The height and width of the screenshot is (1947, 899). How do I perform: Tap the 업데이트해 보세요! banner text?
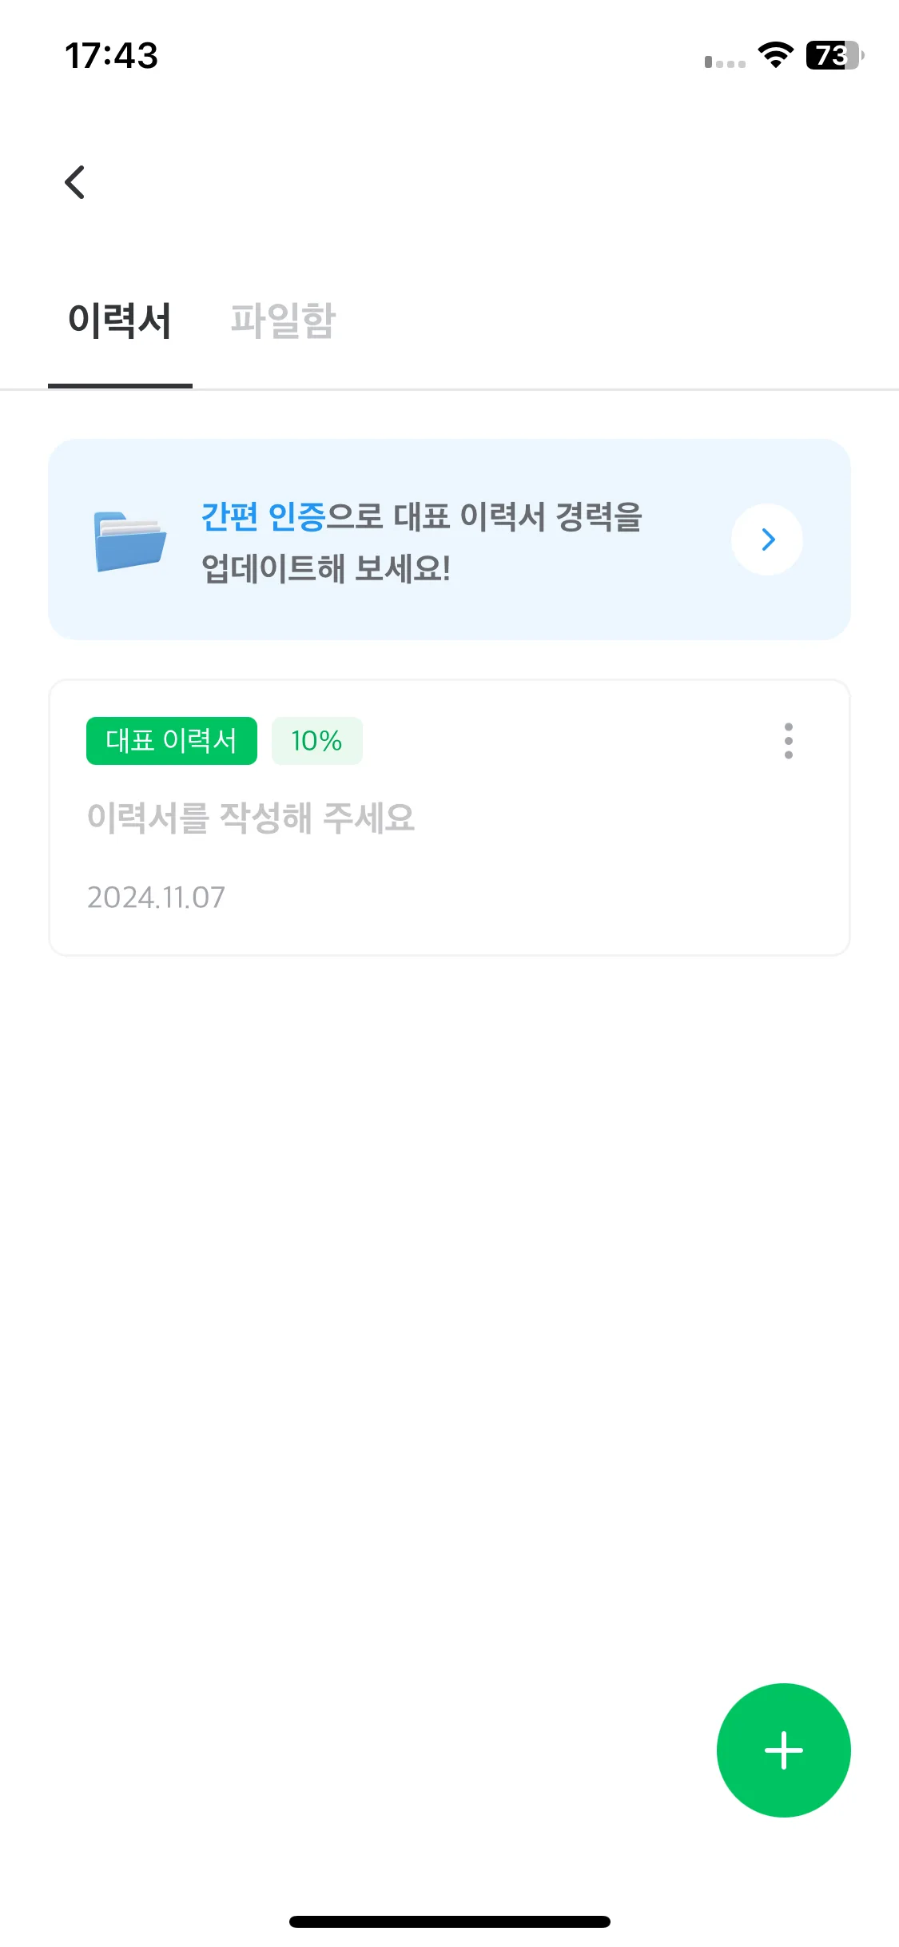(326, 568)
